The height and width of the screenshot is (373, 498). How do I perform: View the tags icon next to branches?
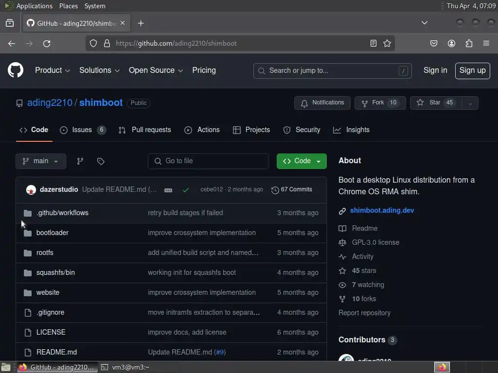click(x=101, y=161)
